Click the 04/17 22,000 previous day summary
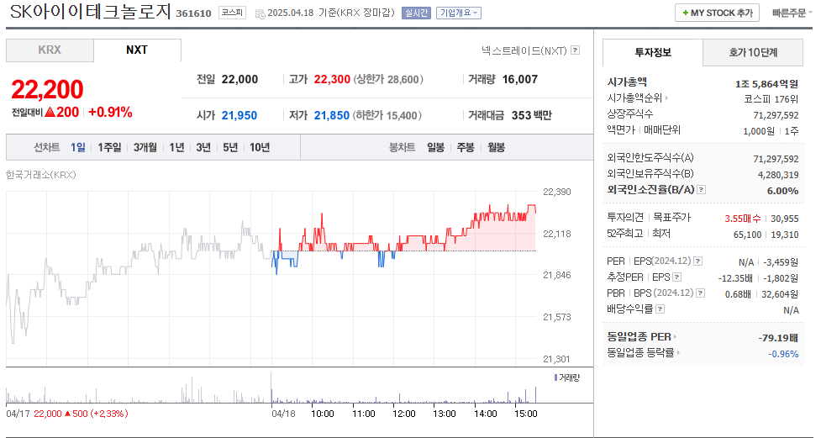 (67, 414)
